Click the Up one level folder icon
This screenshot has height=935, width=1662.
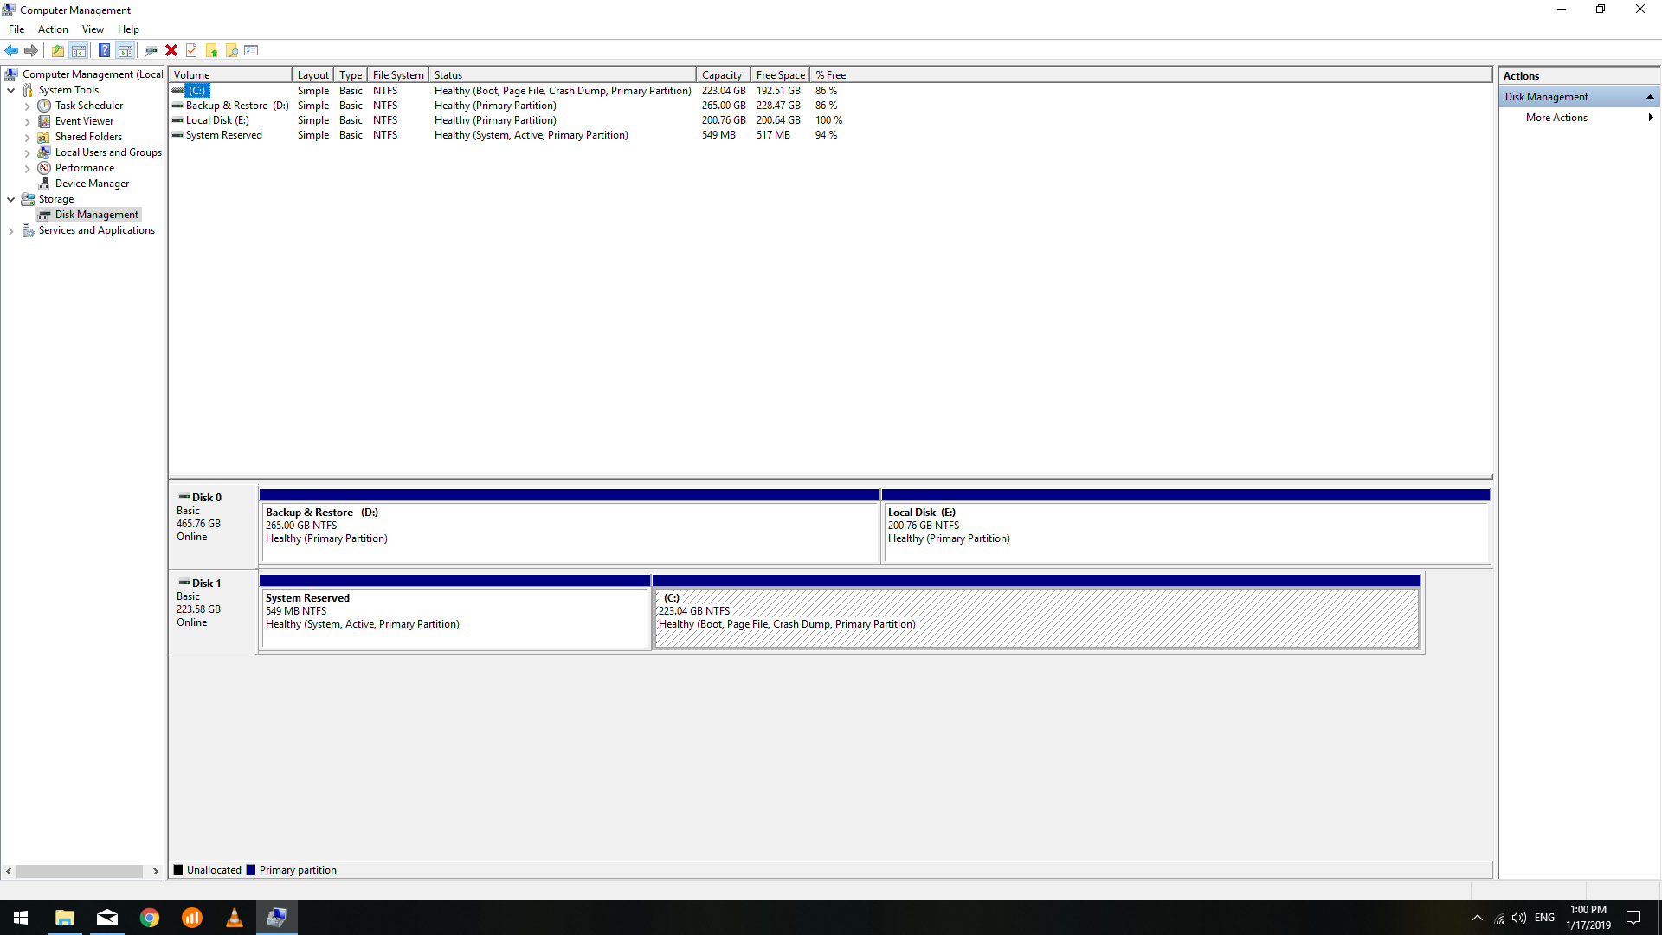(57, 50)
